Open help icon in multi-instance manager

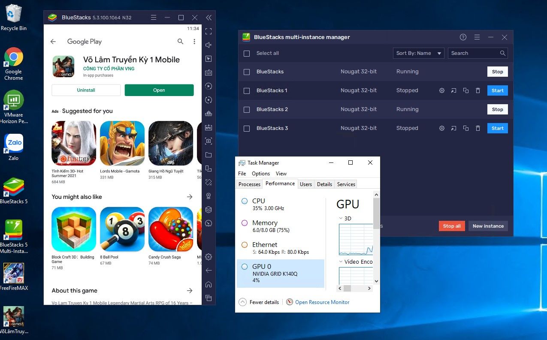tap(463, 37)
